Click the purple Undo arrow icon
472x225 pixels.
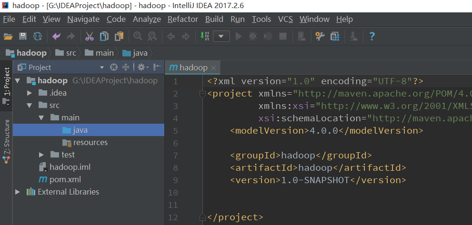tap(56, 37)
